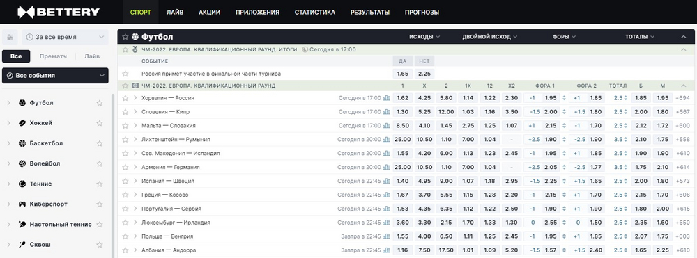Collapse the Футбол section
The width and height of the screenshot is (697, 258).
click(684, 37)
